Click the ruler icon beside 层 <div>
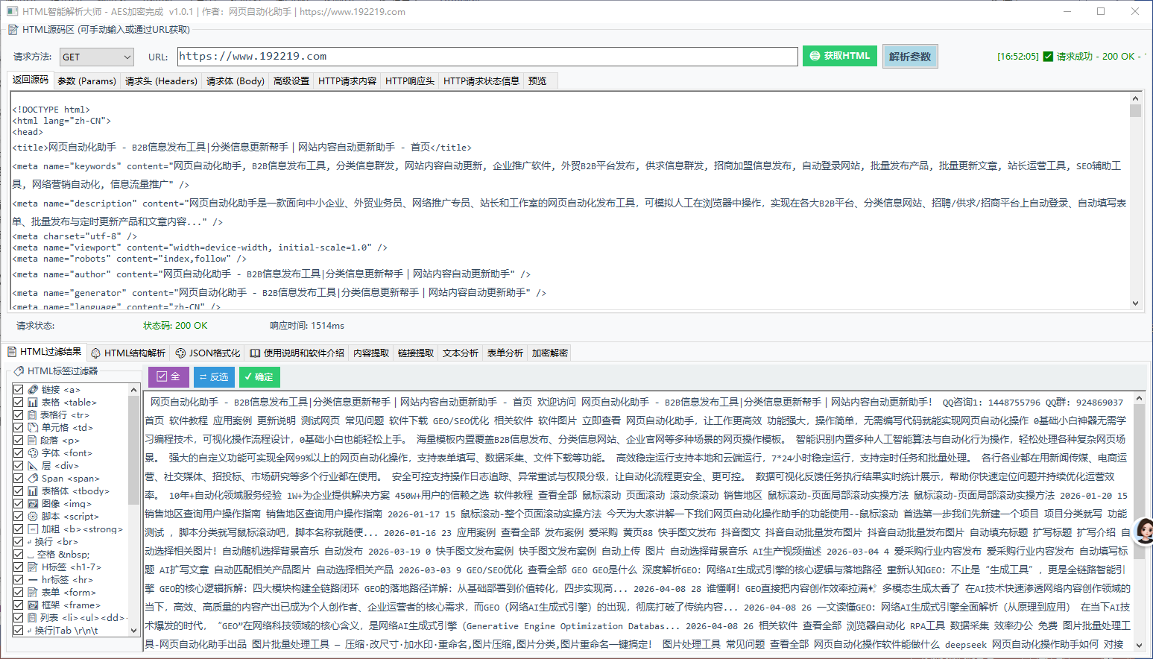This screenshot has height=659, width=1153. 33,465
